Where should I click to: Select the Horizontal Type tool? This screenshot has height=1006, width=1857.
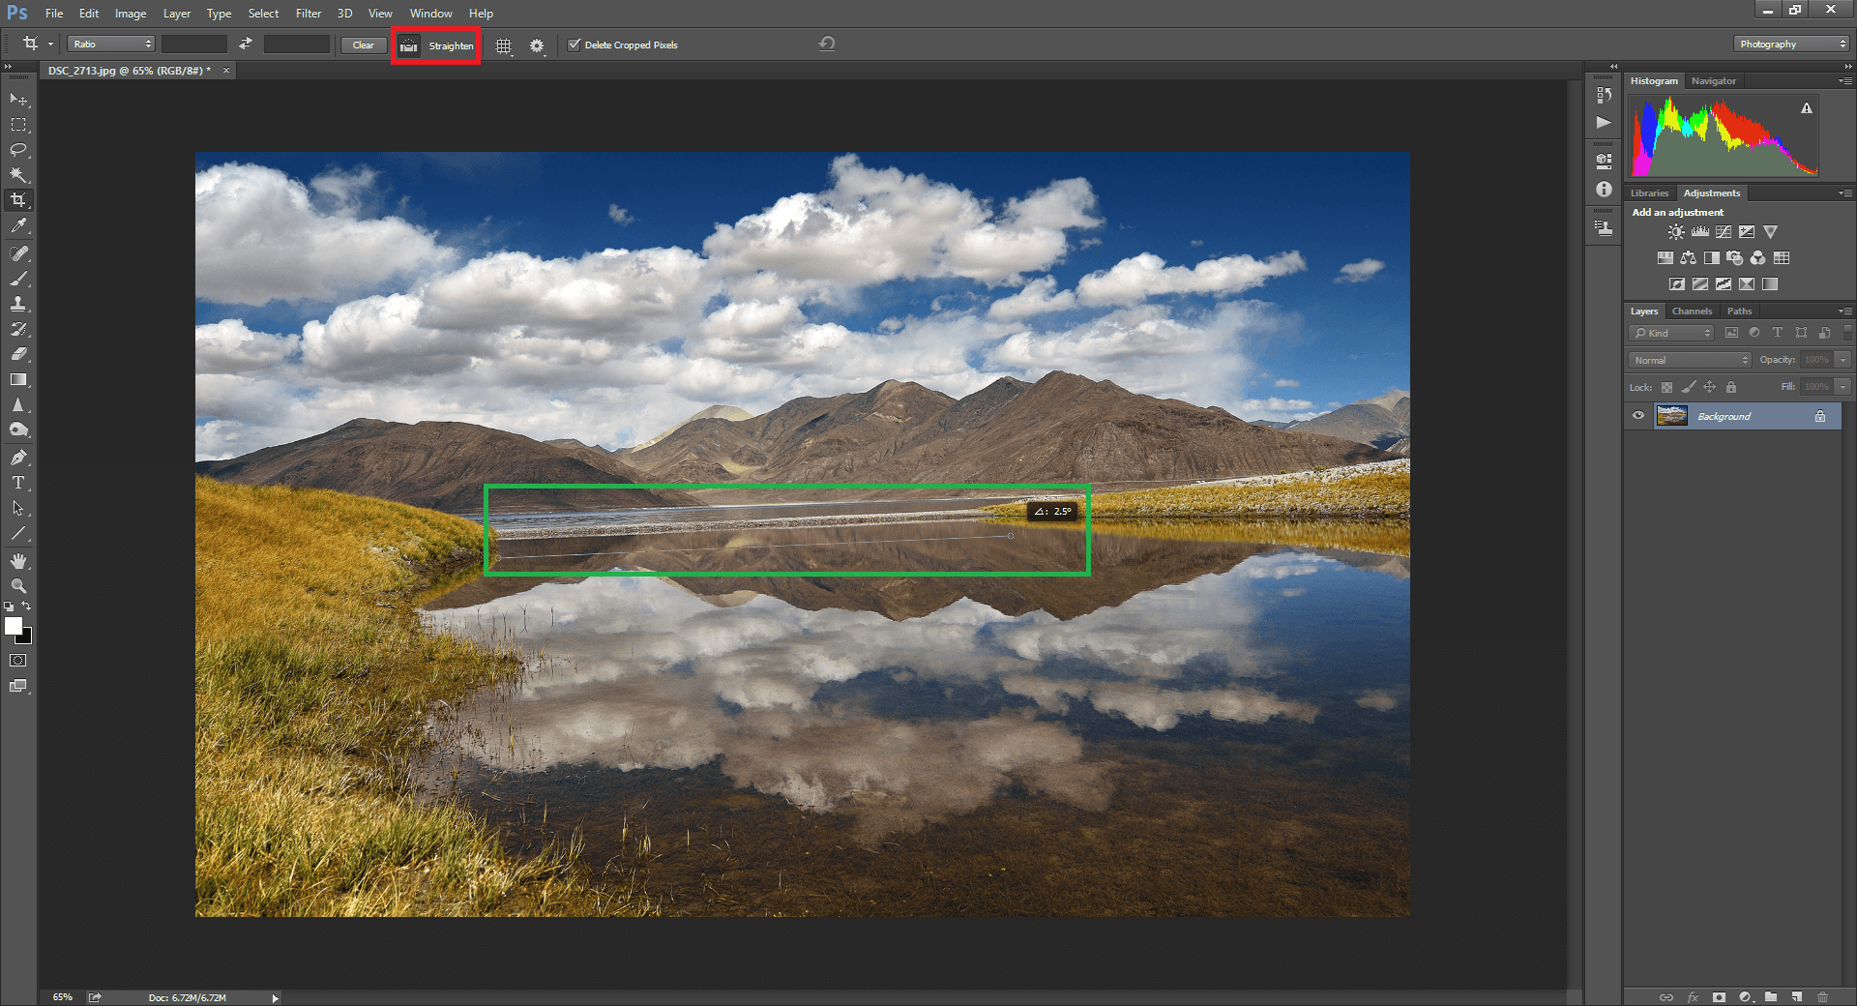coord(18,483)
